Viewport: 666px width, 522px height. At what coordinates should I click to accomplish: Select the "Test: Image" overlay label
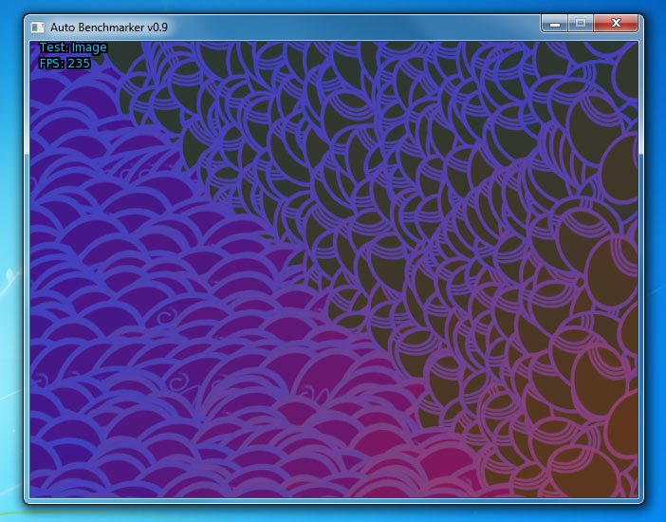pyautogui.click(x=73, y=47)
